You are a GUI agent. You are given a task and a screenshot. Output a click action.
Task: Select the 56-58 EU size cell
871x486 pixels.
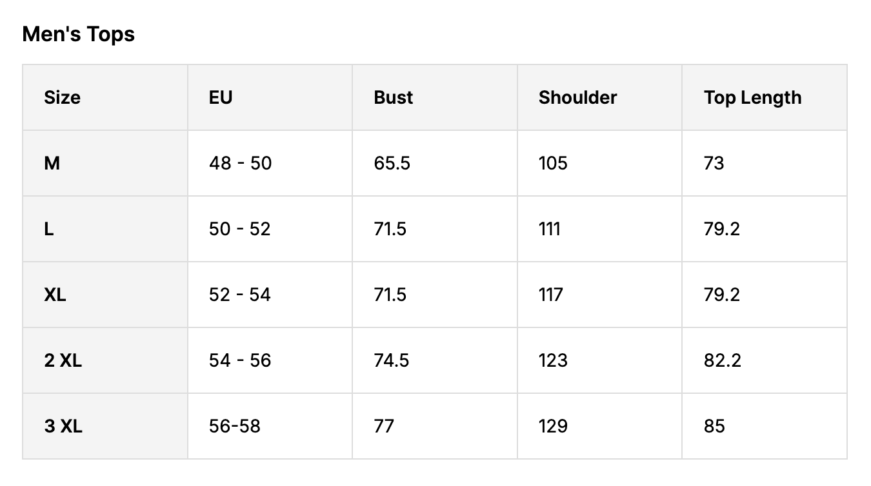tap(234, 427)
